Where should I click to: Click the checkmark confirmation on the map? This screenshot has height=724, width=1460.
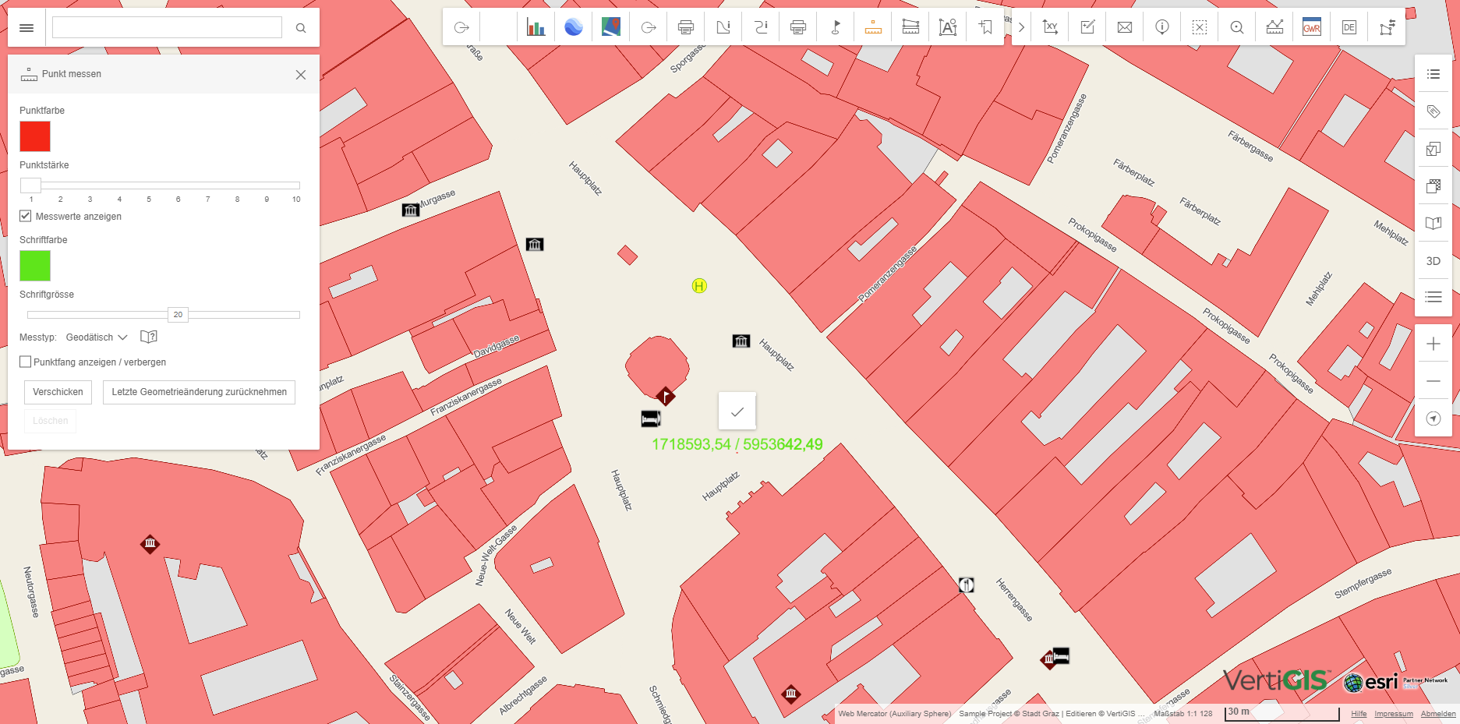(737, 411)
